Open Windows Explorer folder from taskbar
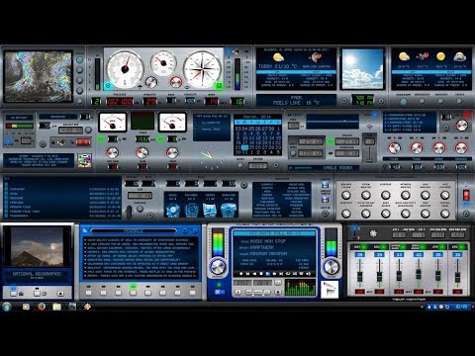This screenshot has width=475, height=356. pos(56,307)
